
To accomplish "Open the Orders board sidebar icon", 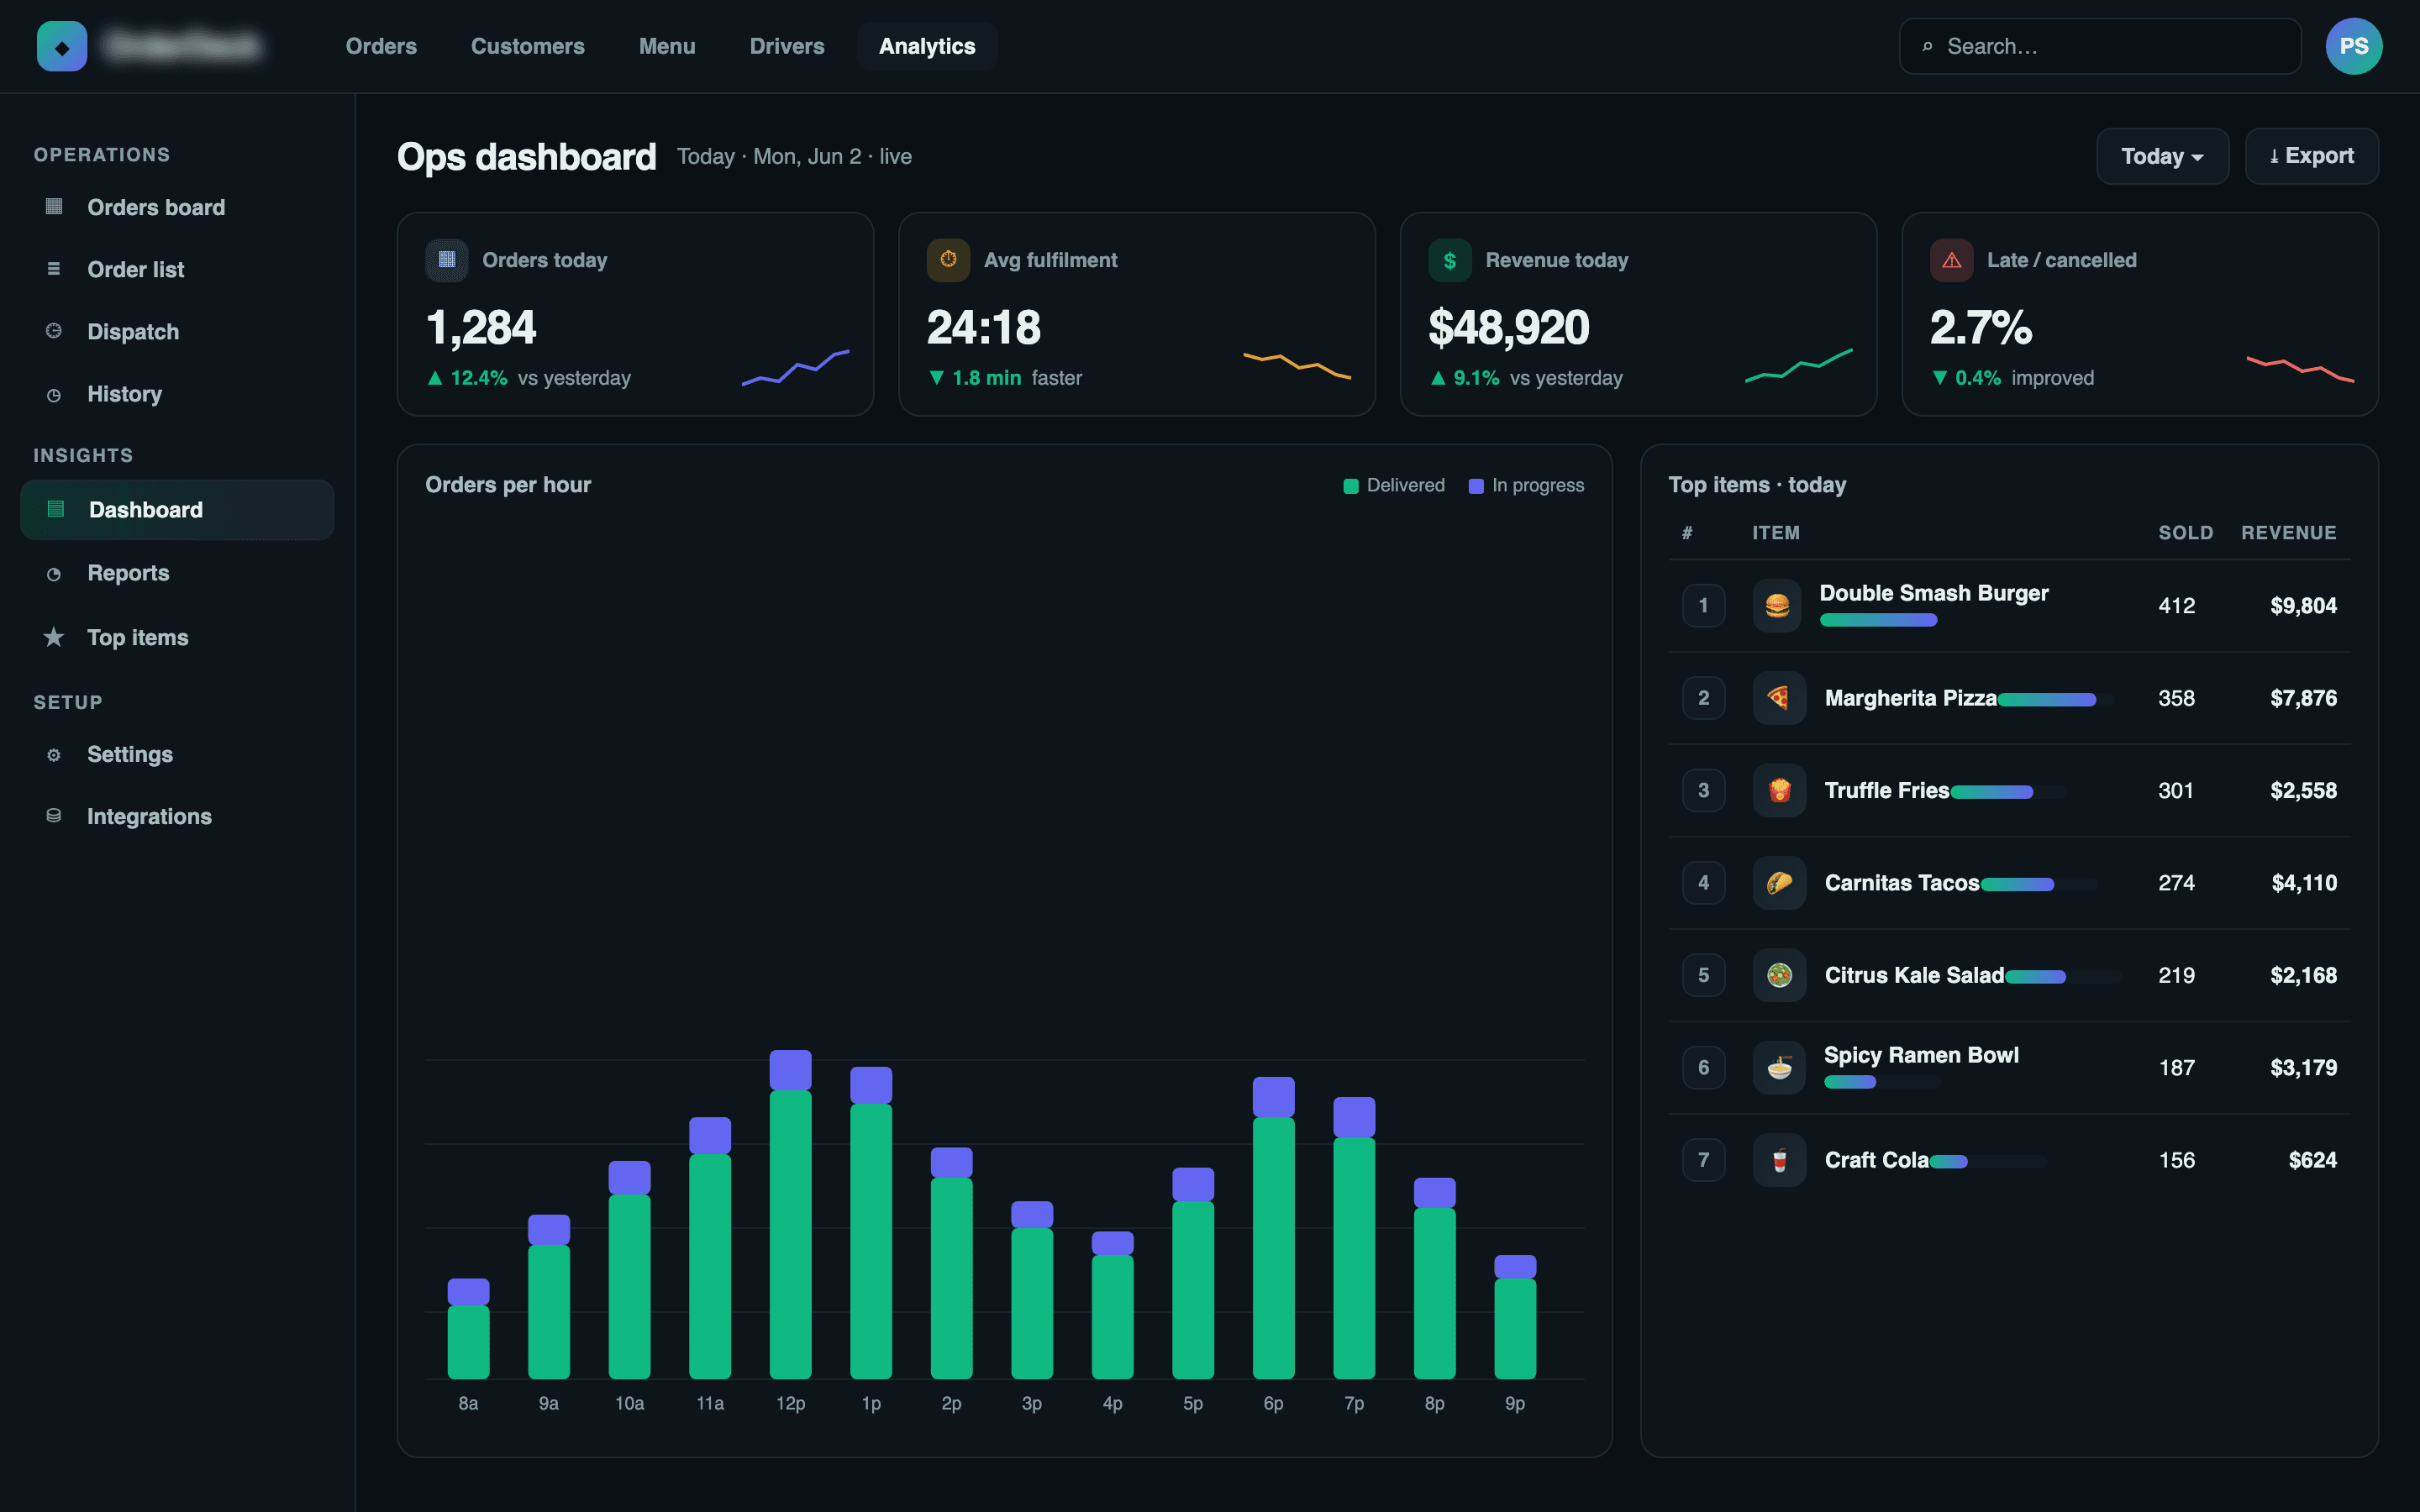I will tap(54, 207).
